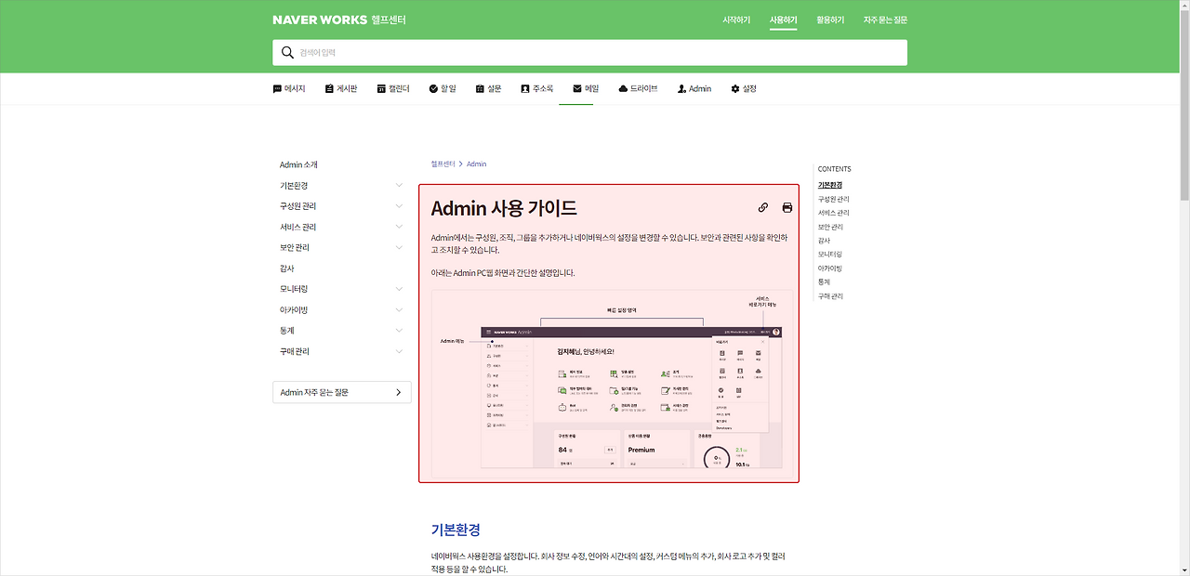1190x576 pixels.
Task: Click the scrollbar down arrow
Action: pyautogui.click(x=1183, y=569)
